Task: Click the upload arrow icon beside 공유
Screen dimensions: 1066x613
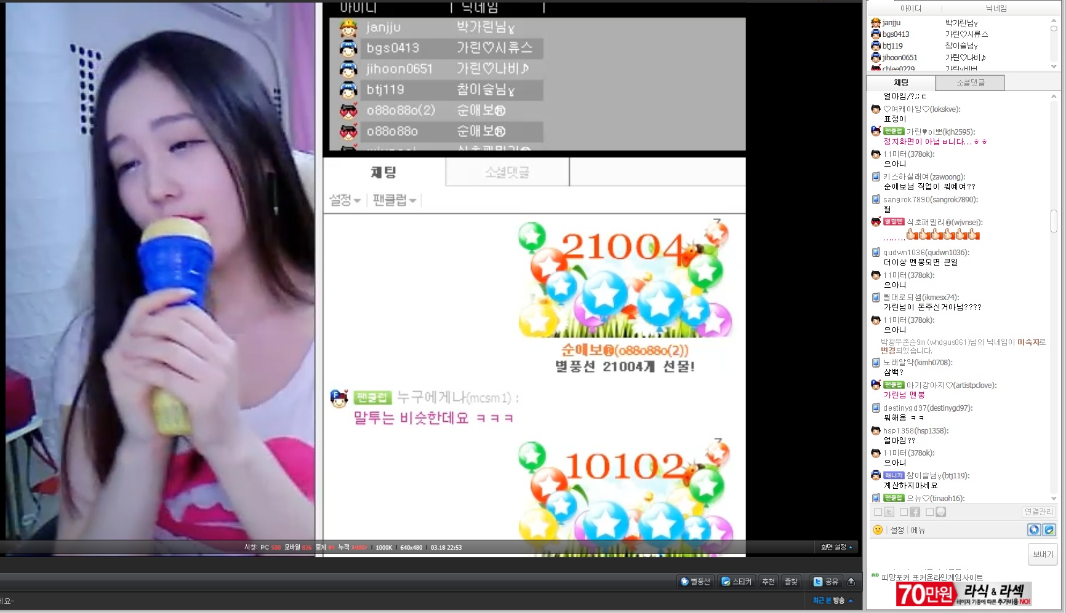Action: click(x=851, y=582)
